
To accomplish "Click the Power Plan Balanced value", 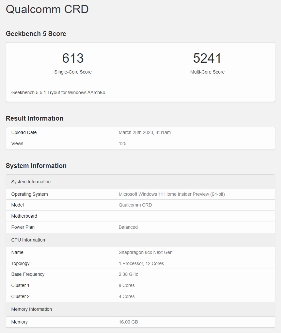I will click(x=128, y=227).
